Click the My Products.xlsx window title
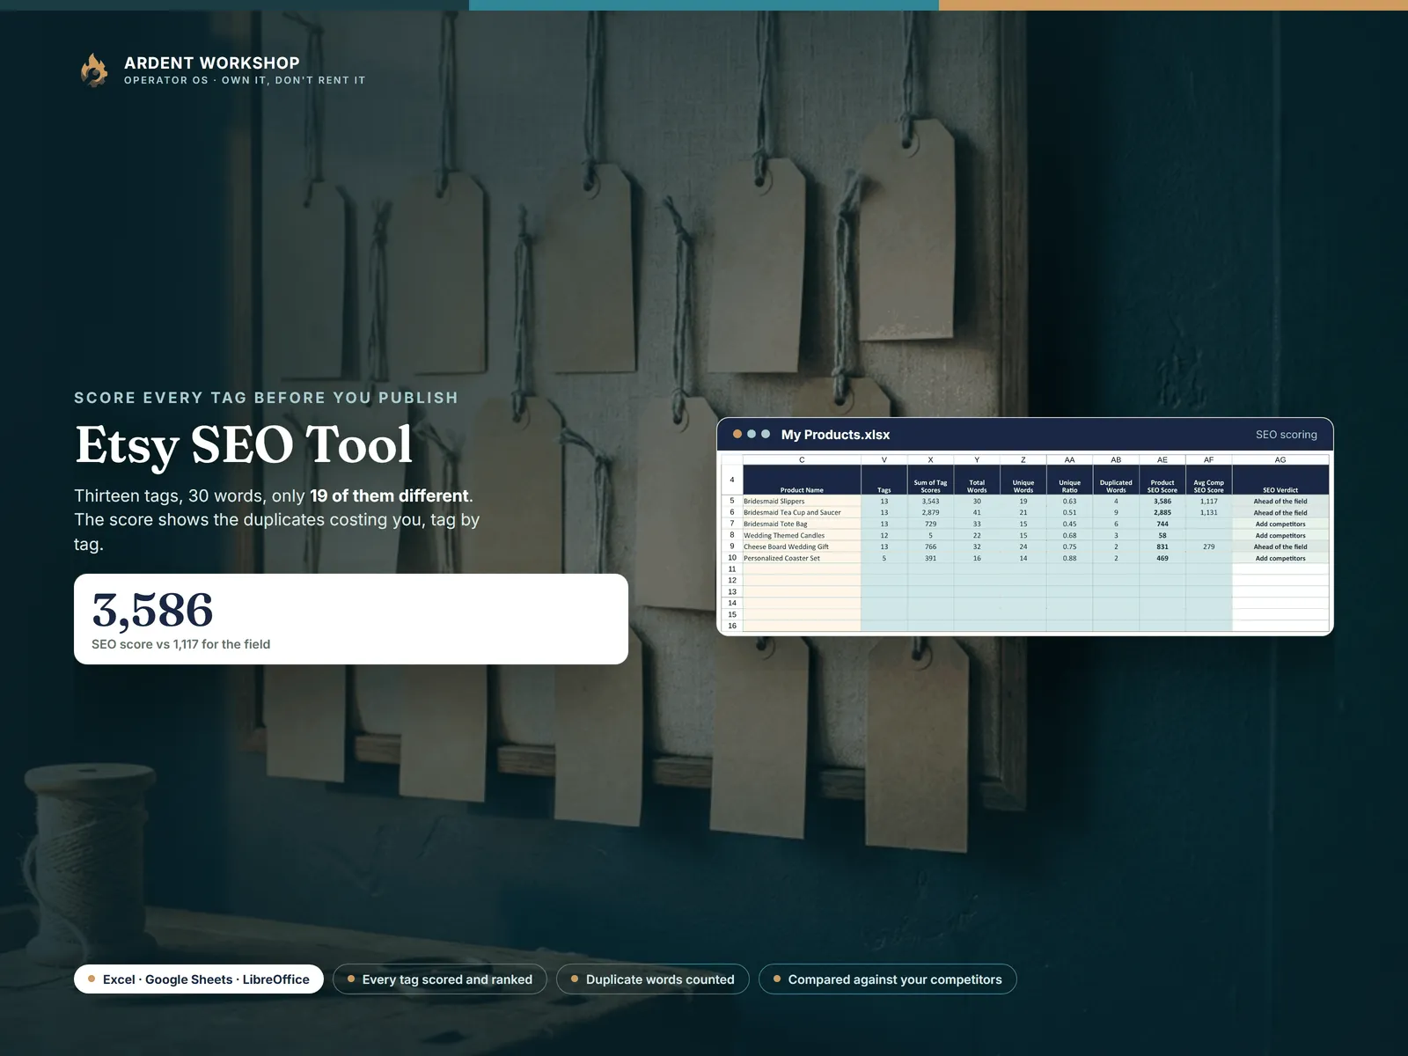1408x1056 pixels. click(x=835, y=435)
